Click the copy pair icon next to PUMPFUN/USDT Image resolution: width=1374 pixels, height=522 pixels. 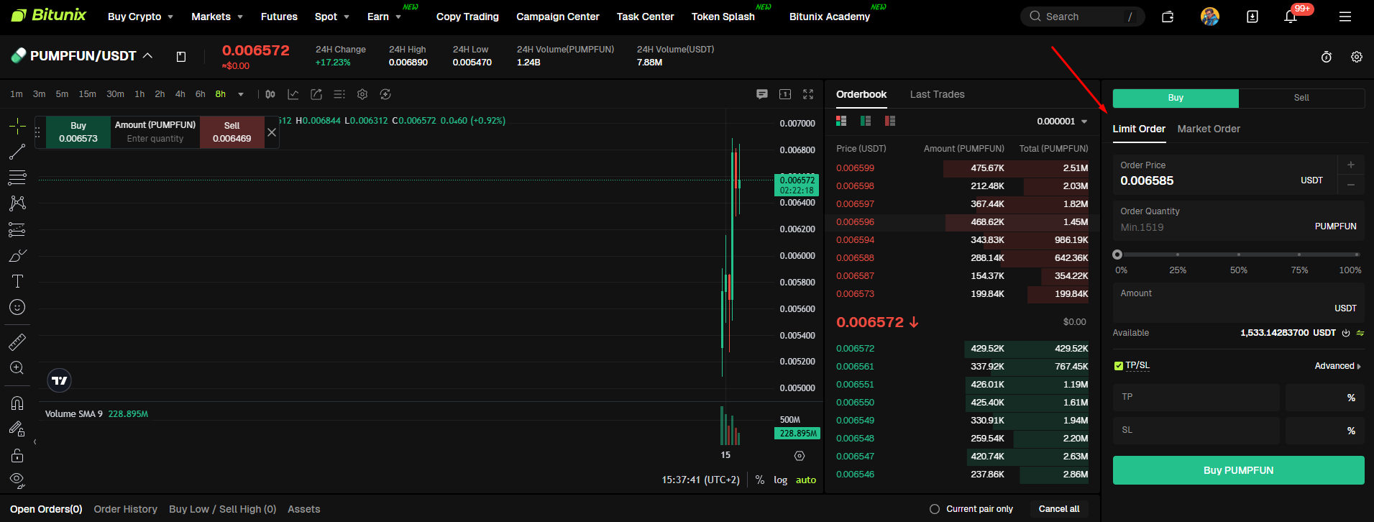pos(181,56)
